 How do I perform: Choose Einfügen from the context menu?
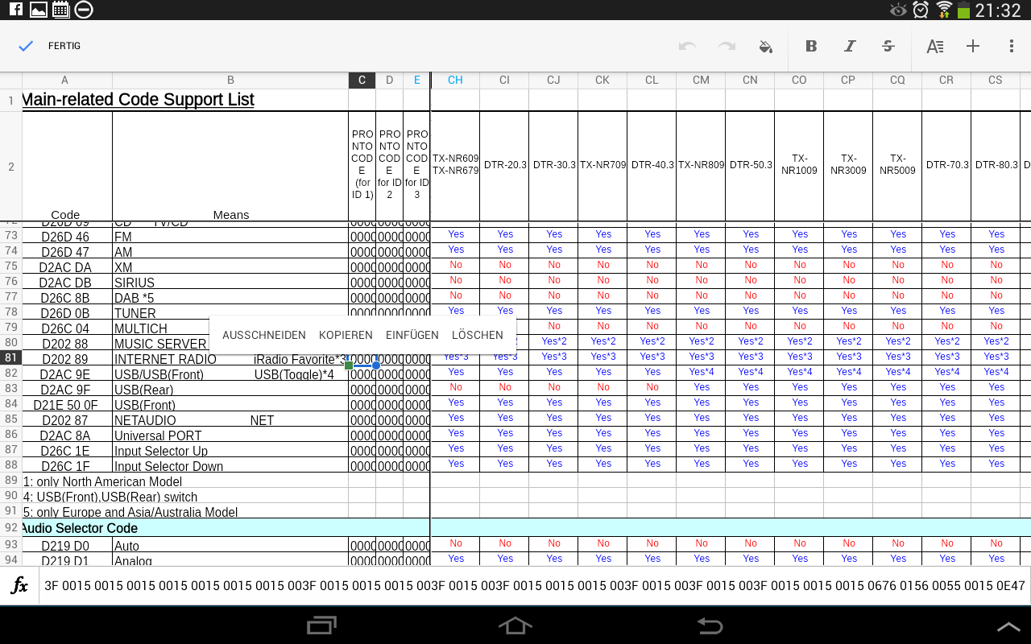pos(412,335)
